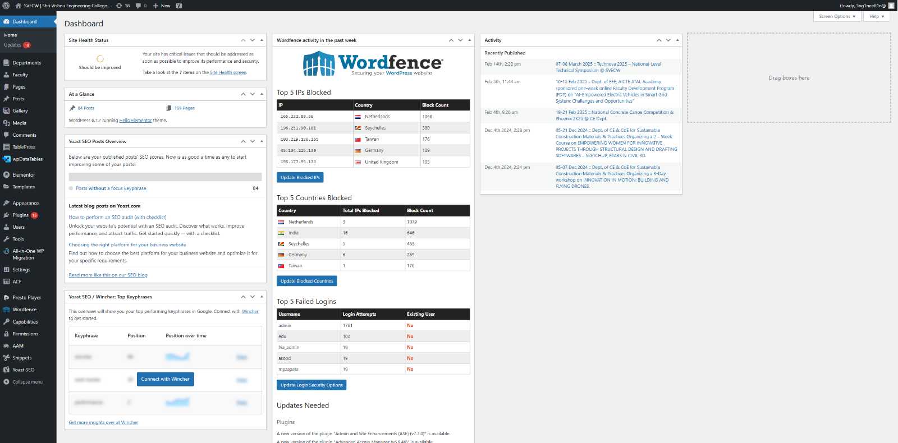Open Read more on SEO blog link
This screenshot has width=898, height=443.
click(108, 275)
